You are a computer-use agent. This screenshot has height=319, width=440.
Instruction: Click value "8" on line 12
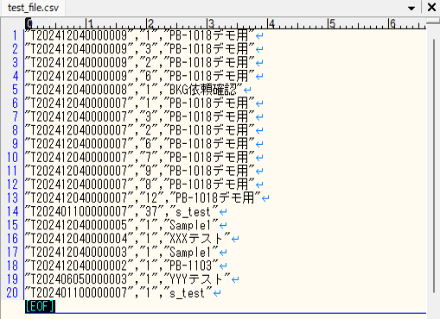[x=149, y=185]
